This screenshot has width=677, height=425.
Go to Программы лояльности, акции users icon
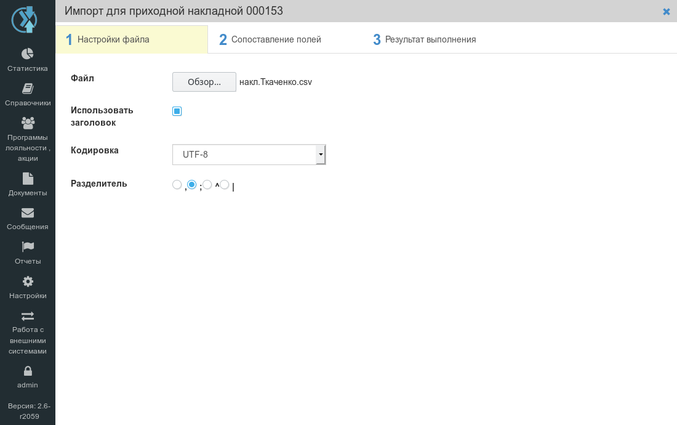click(28, 123)
